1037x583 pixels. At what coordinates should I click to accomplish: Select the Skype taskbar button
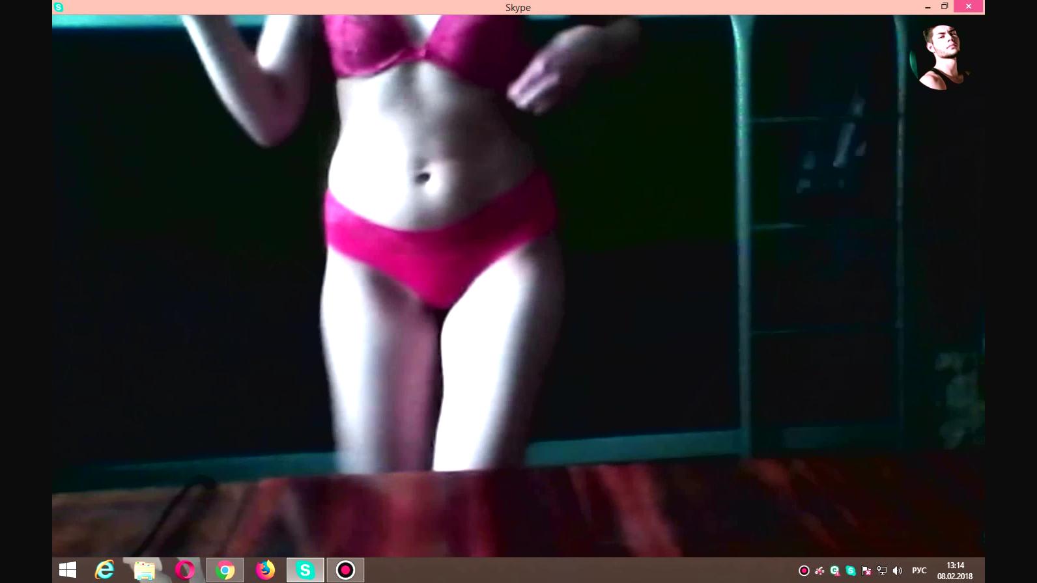[305, 571]
